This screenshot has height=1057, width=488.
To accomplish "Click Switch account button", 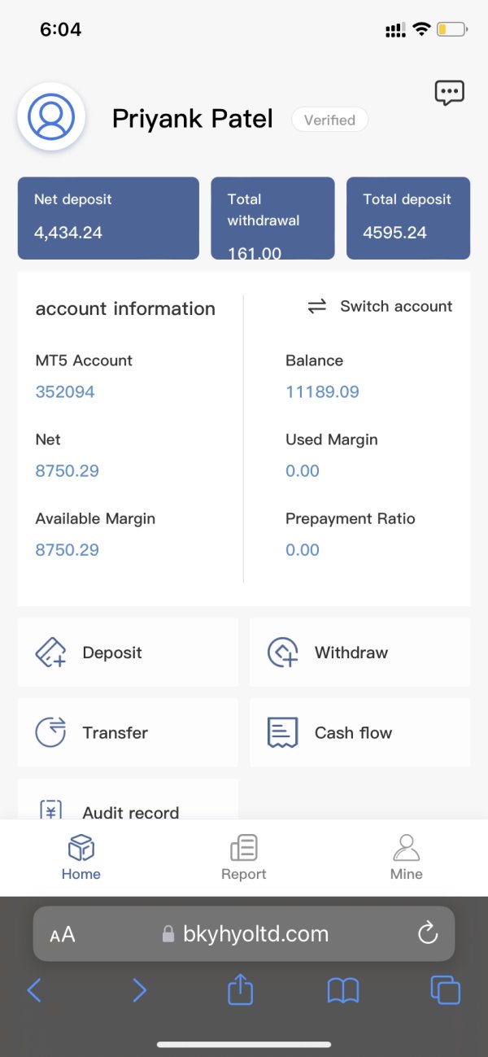I will point(380,307).
